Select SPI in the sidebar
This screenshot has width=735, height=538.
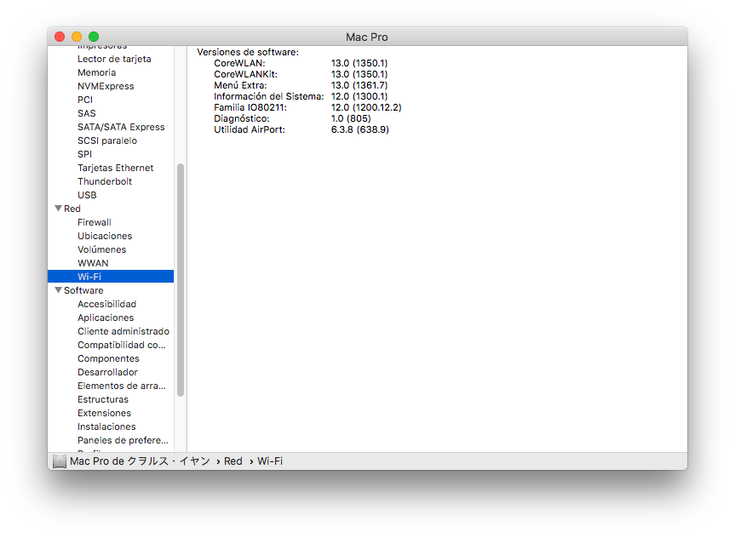point(84,154)
